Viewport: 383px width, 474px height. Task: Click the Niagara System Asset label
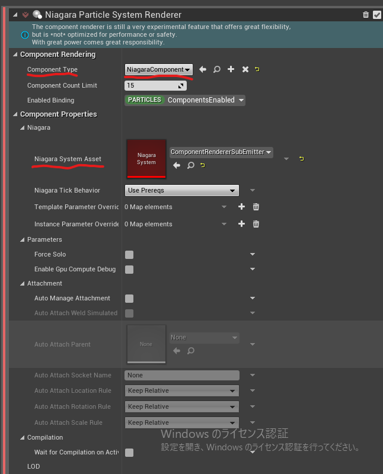(68, 159)
